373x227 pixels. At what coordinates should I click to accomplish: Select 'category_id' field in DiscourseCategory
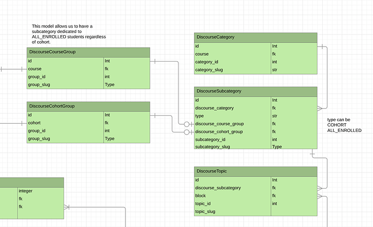[x=207, y=62]
